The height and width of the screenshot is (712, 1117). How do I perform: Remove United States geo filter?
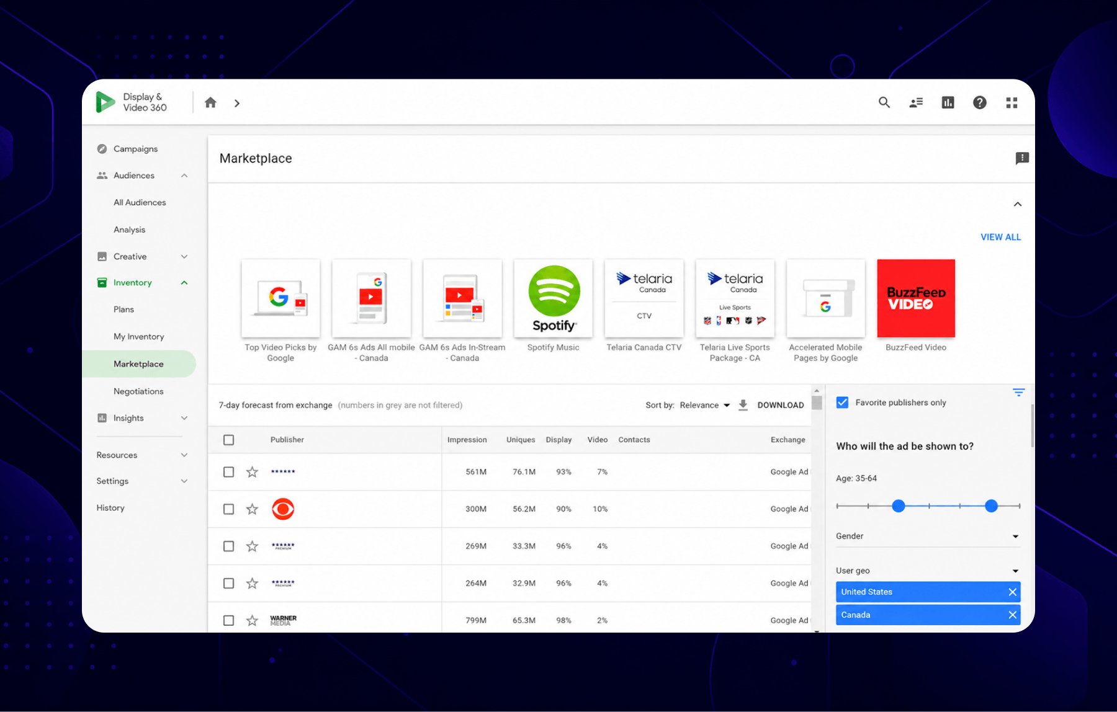pyautogui.click(x=1012, y=592)
